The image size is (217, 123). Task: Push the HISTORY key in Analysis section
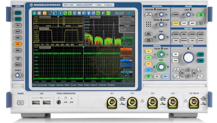click(201, 41)
